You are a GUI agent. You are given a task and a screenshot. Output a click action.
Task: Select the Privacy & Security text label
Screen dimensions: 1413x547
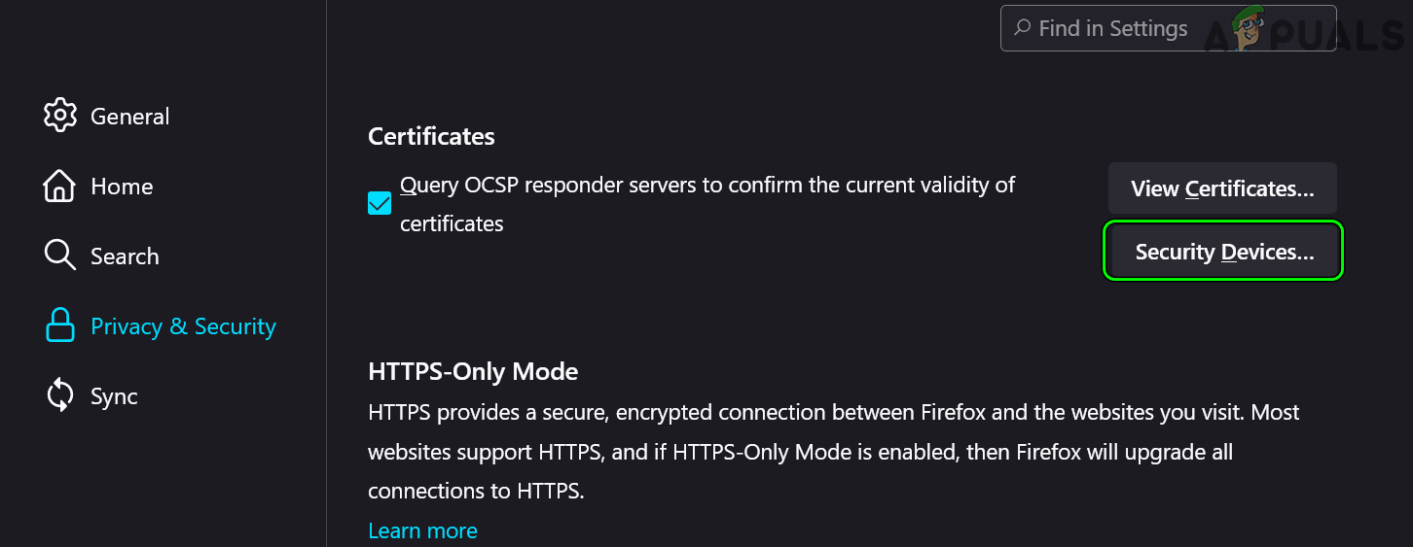pos(183,326)
